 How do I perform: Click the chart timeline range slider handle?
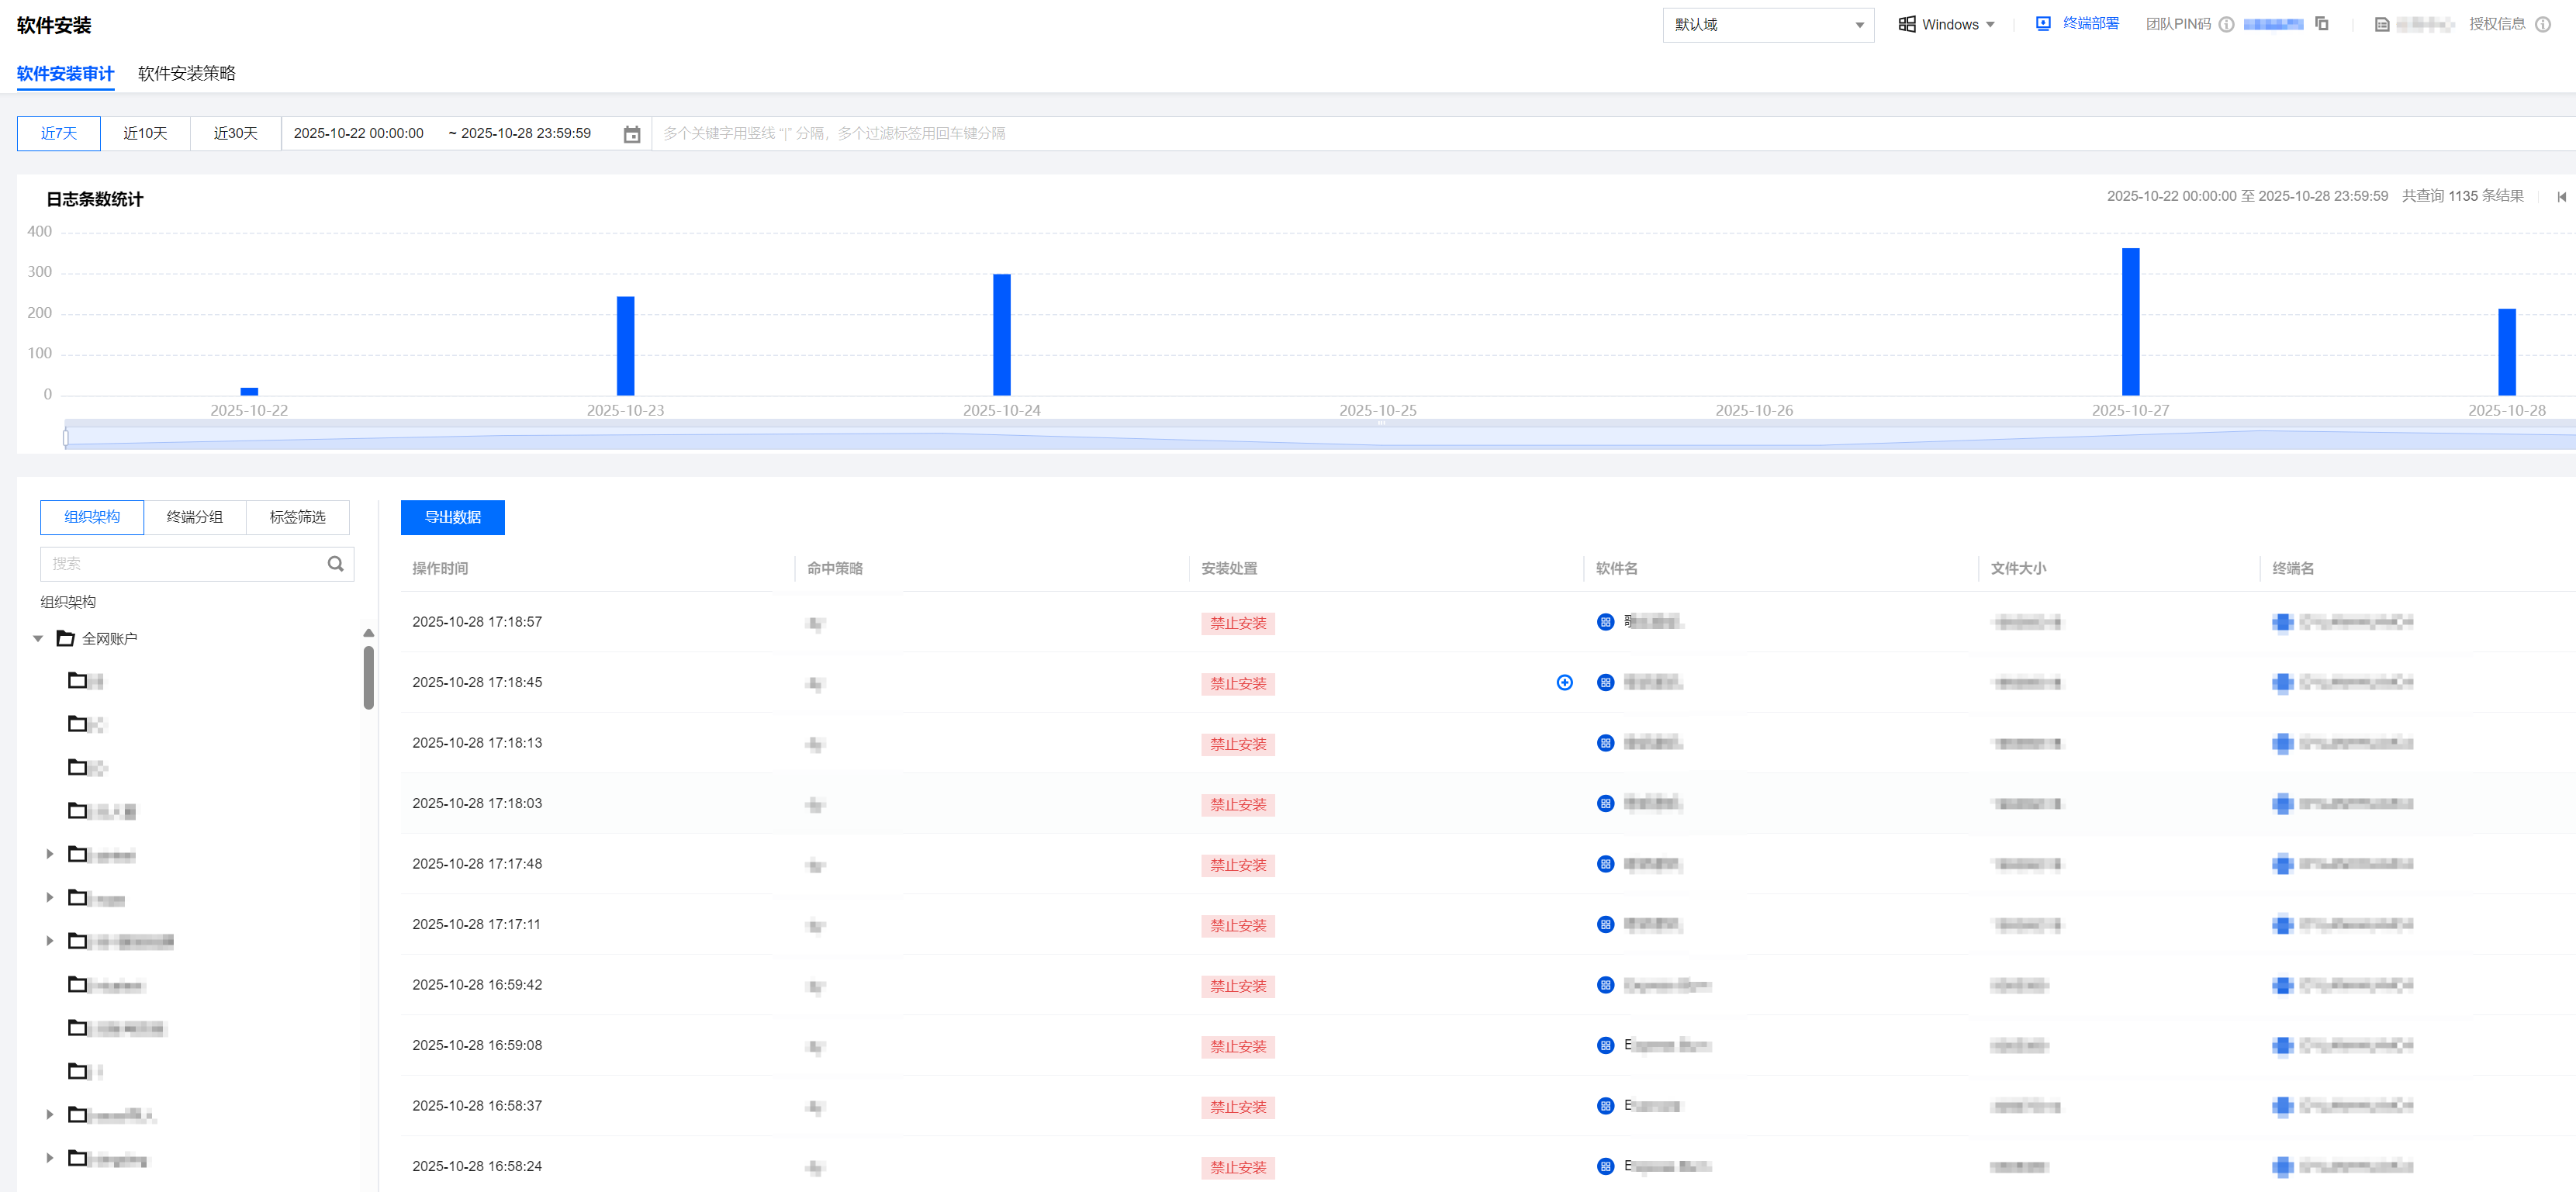click(66, 437)
